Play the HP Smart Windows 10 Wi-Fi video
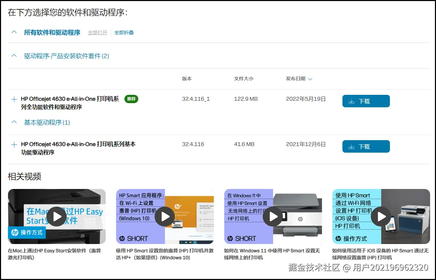The image size is (436, 280). (165, 217)
